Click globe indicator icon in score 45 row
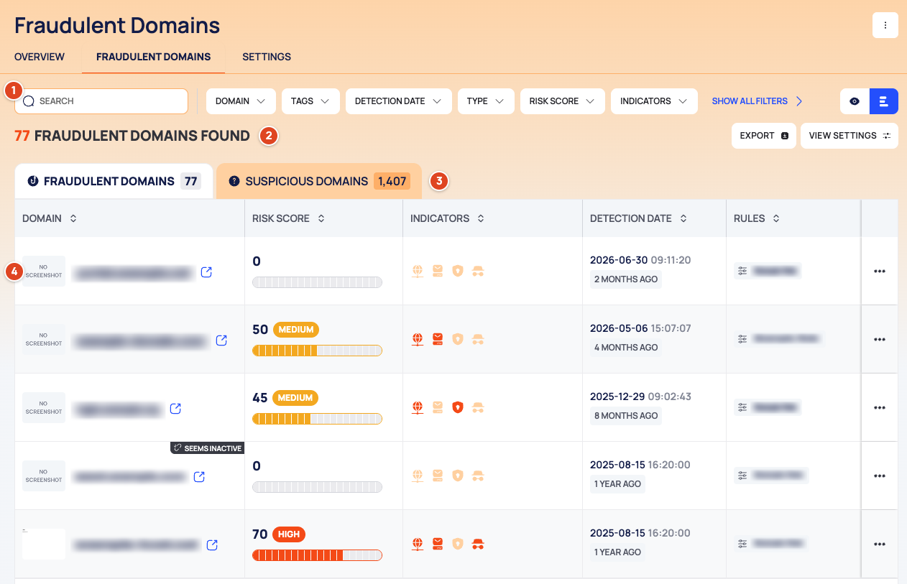 coord(418,407)
